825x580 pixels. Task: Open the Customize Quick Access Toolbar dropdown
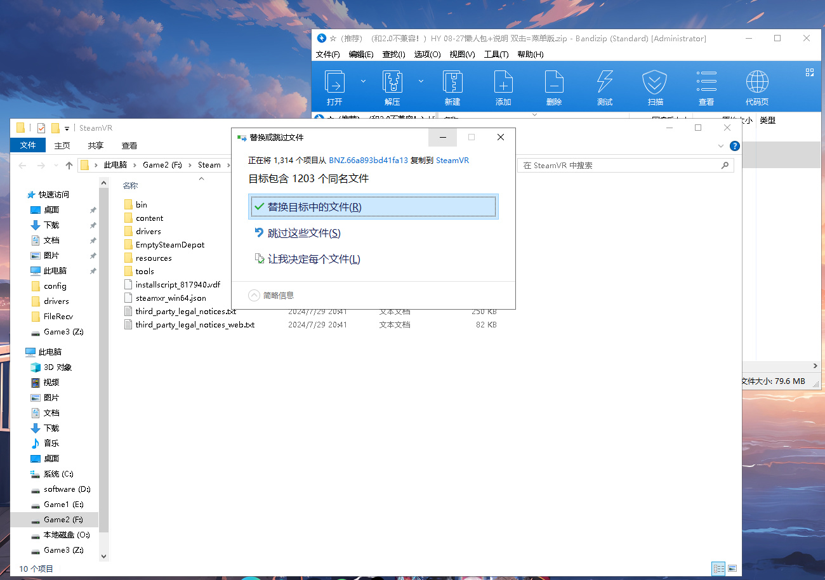[x=67, y=128]
